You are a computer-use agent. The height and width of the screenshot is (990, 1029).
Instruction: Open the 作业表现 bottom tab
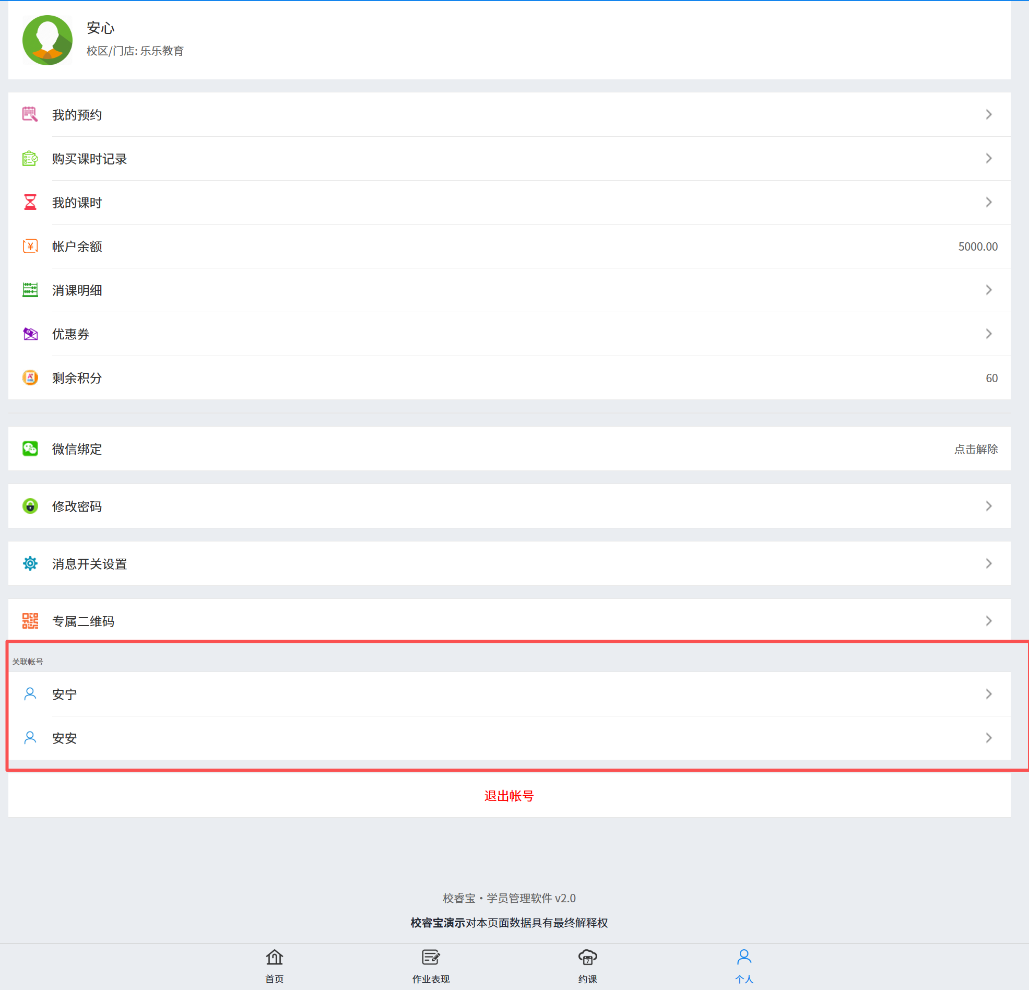431,965
